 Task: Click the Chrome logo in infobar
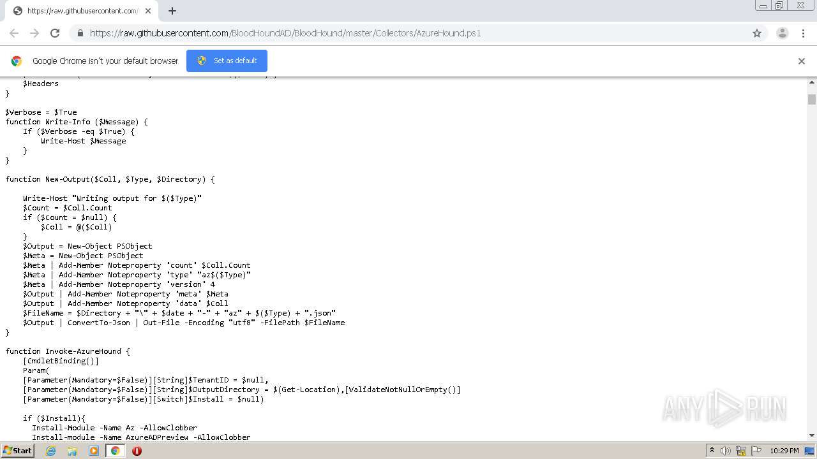tap(17, 61)
